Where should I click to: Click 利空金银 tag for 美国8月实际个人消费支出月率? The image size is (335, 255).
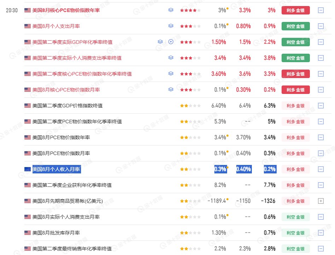pos(295,217)
